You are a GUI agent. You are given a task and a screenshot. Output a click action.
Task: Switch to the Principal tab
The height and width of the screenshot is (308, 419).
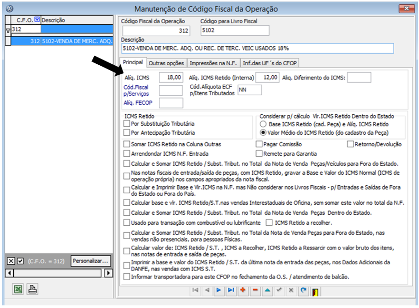133,63
